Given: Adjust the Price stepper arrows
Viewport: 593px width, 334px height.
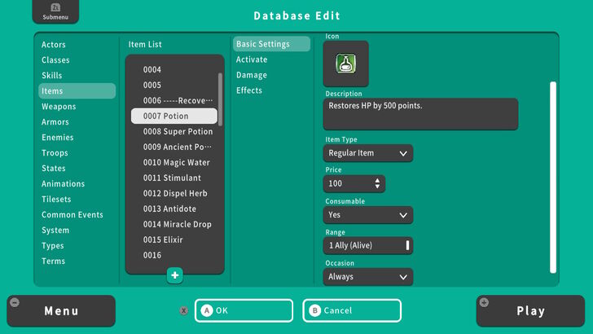Looking at the screenshot, I should (x=377, y=183).
